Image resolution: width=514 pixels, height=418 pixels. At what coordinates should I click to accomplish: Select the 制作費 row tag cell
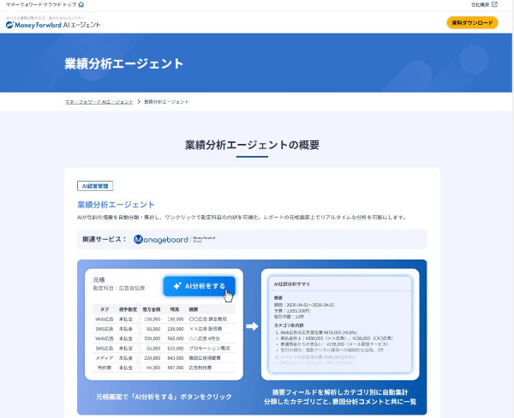pos(105,367)
